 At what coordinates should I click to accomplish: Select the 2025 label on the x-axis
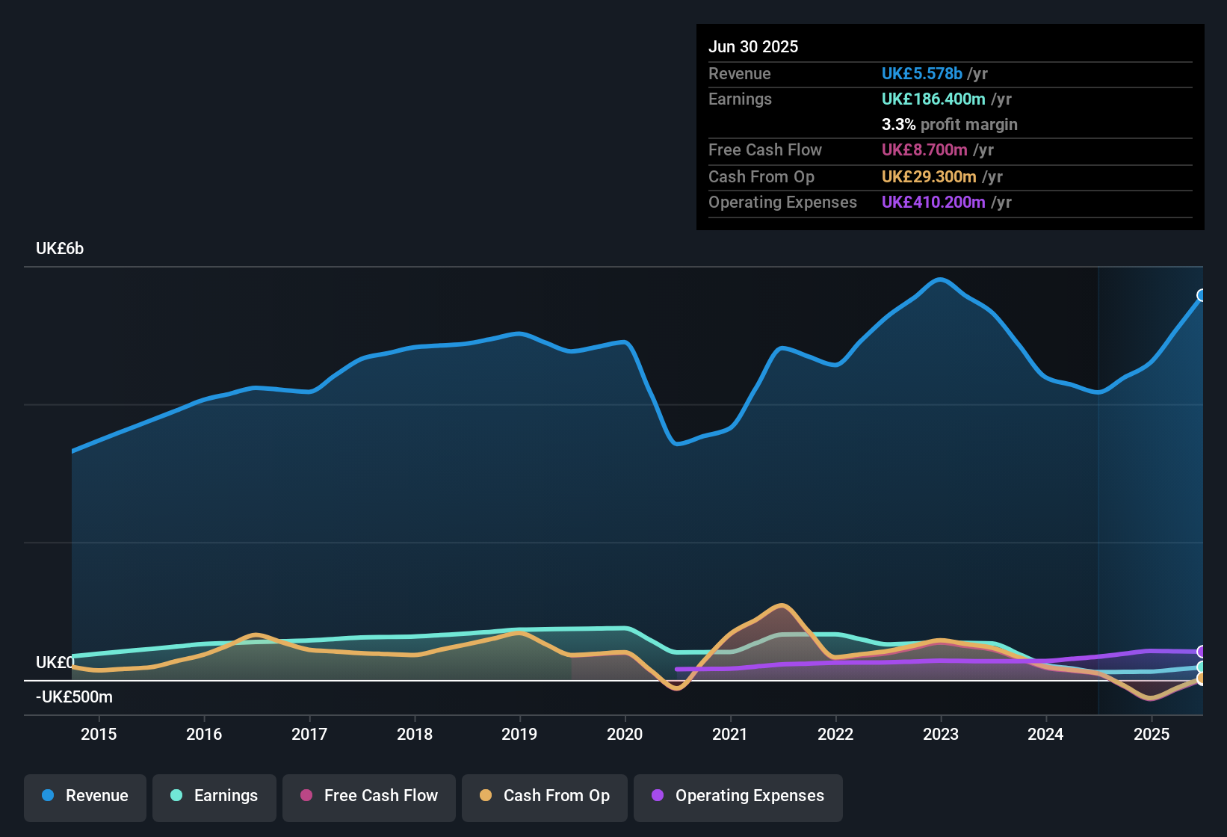(1152, 735)
